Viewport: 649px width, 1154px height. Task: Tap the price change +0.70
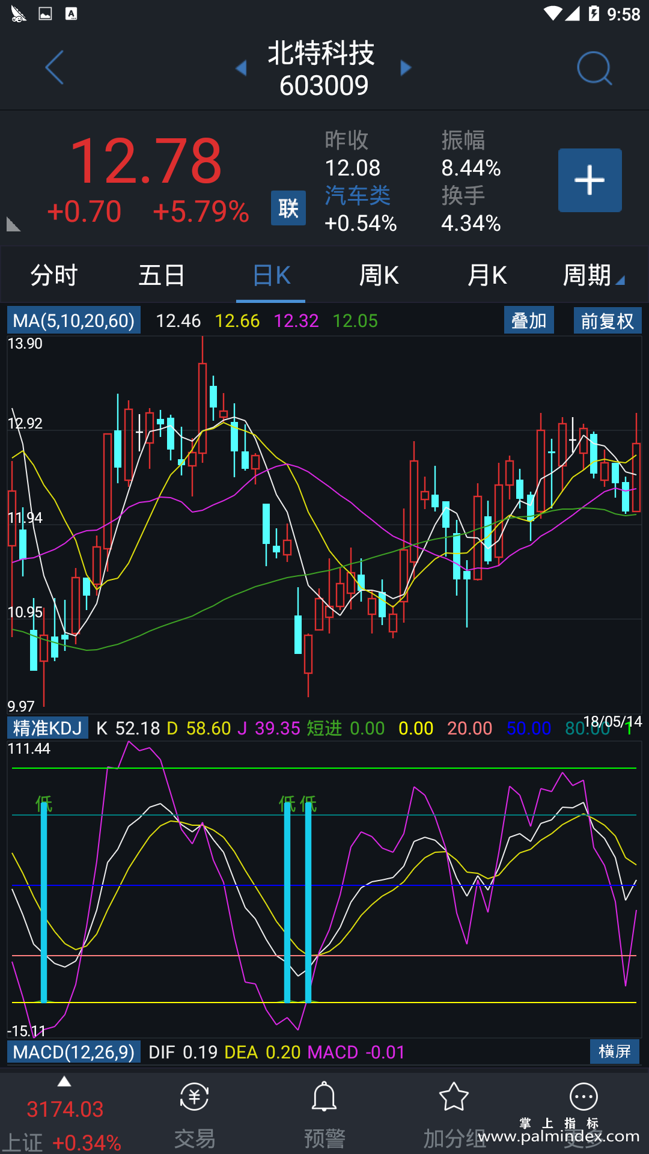pyautogui.click(x=84, y=212)
